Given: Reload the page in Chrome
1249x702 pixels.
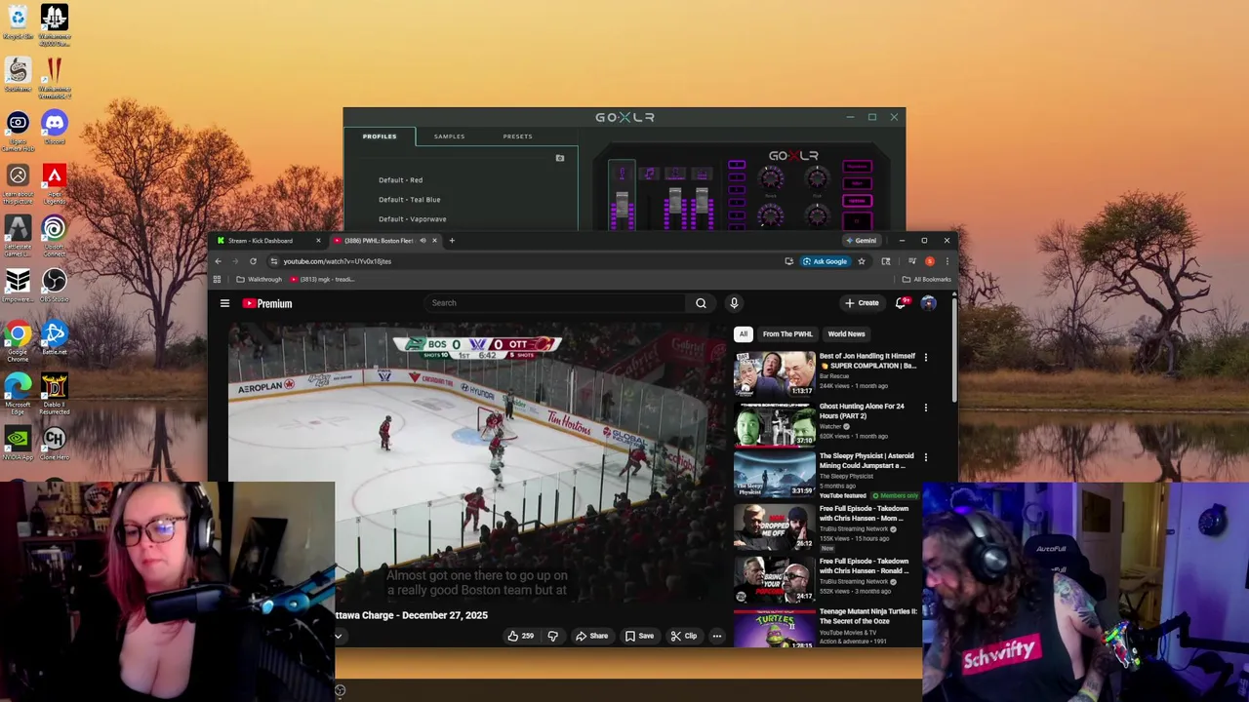Looking at the screenshot, I should point(253,261).
